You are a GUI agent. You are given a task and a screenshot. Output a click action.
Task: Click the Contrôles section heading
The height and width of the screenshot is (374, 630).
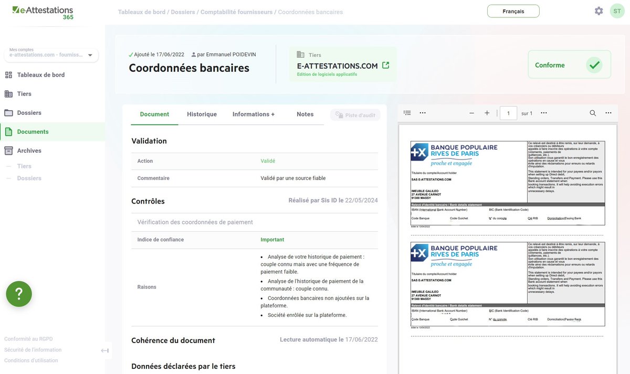pos(148,201)
